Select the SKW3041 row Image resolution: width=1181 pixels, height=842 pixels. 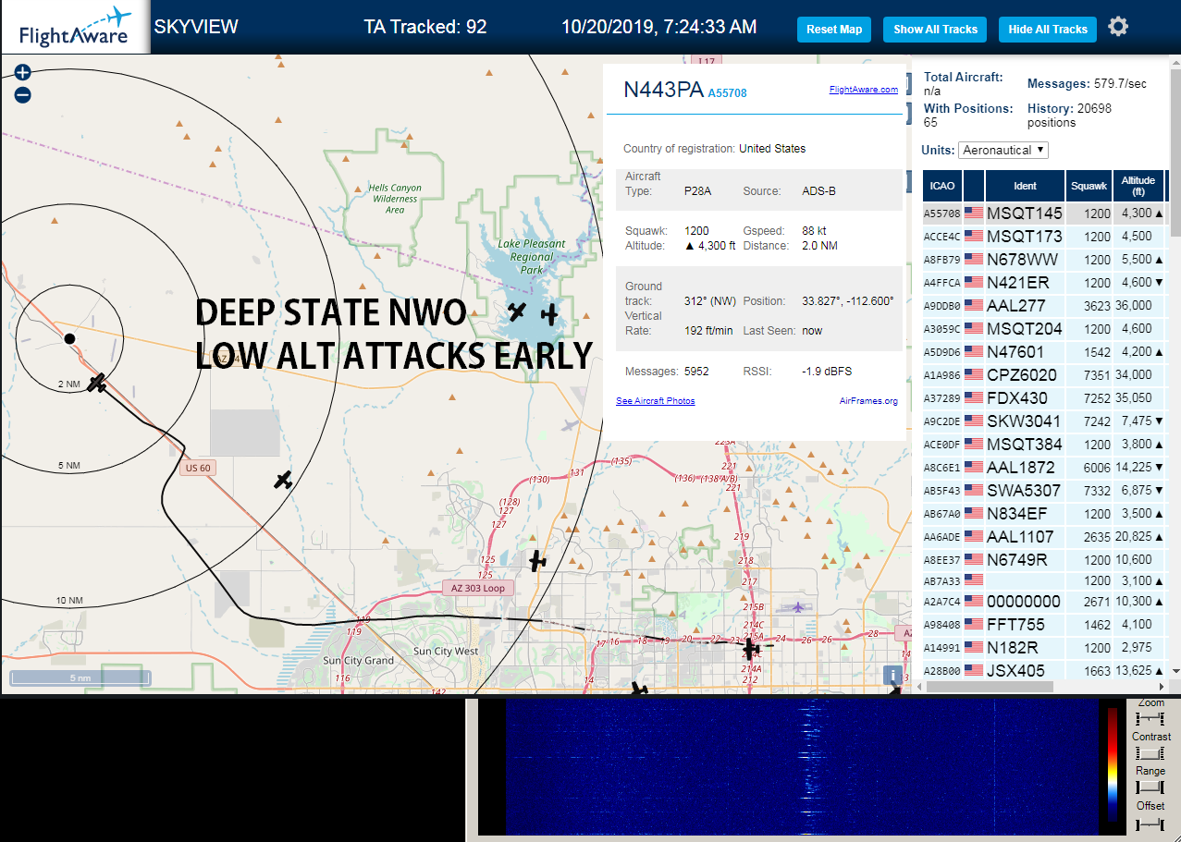click(1044, 421)
